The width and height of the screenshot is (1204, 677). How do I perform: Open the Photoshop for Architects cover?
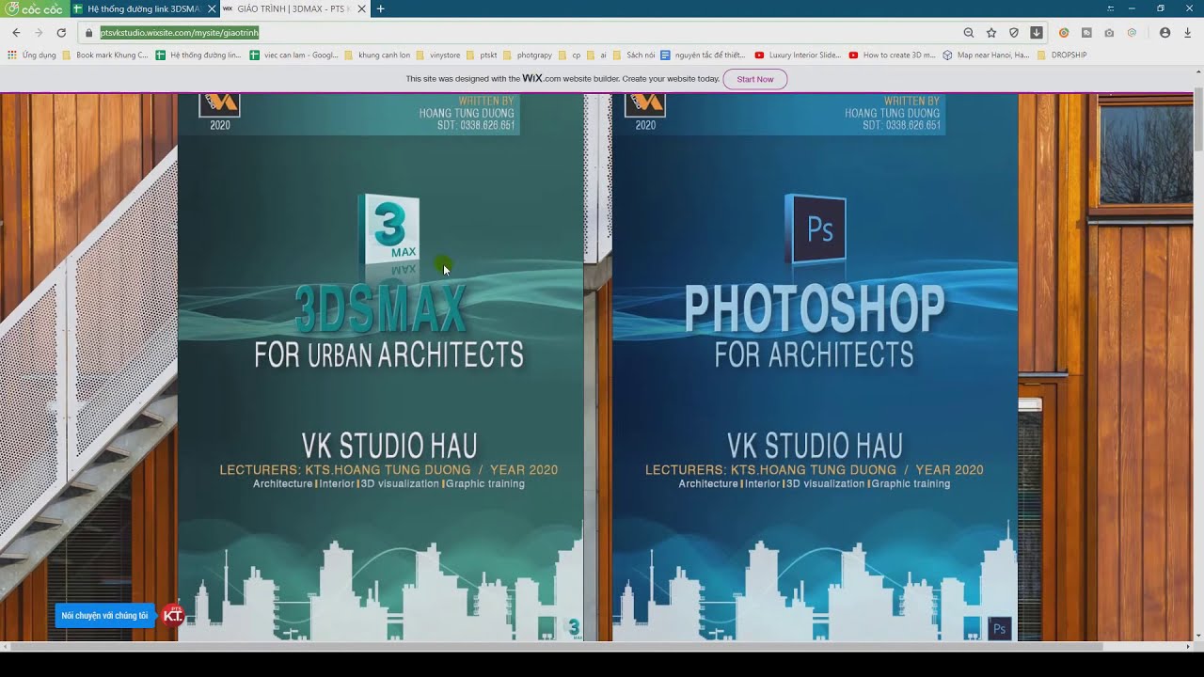[x=815, y=367]
